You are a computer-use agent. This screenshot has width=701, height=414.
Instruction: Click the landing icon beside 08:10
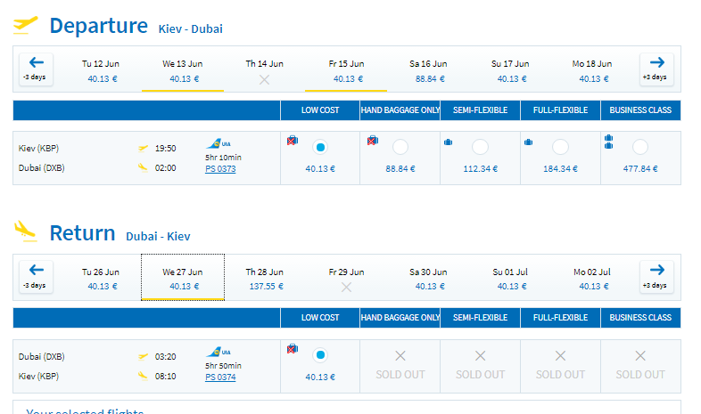pyautogui.click(x=143, y=376)
